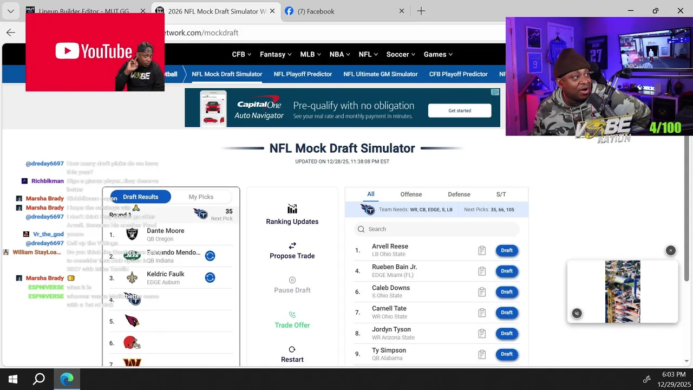Screen dimensions: 693x390
Task: Open Jordyn Tyson clipboard icon
Action: (482, 334)
